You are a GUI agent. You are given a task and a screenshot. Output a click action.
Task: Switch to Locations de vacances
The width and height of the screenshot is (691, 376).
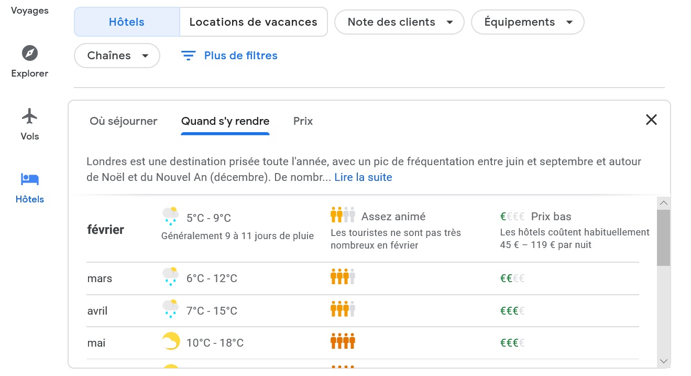pyautogui.click(x=253, y=22)
